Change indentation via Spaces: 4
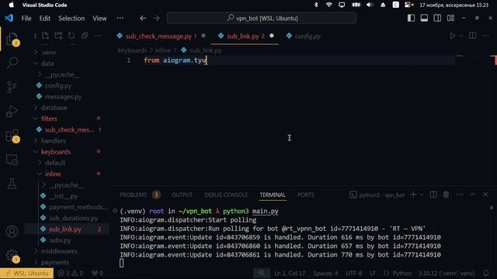The height and width of the screenshot is (279, 497). click(325, 273)
